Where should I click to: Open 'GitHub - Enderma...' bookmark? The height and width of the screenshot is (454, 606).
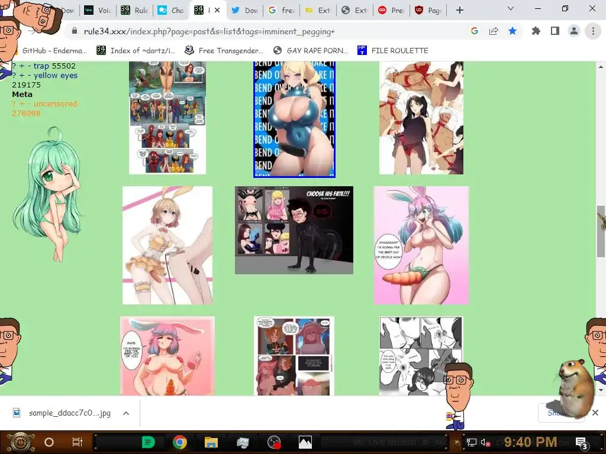click(x=54, y=51)
